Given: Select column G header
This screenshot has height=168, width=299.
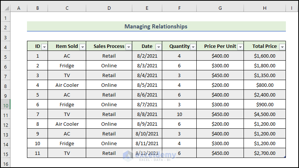Looking at the screenshot, I should [x=220, y=8].
